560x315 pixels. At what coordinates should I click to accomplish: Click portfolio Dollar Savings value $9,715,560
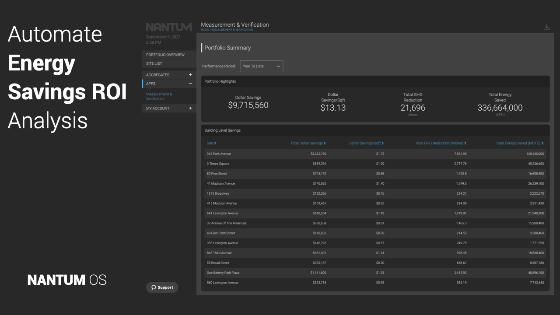point(248,105)
